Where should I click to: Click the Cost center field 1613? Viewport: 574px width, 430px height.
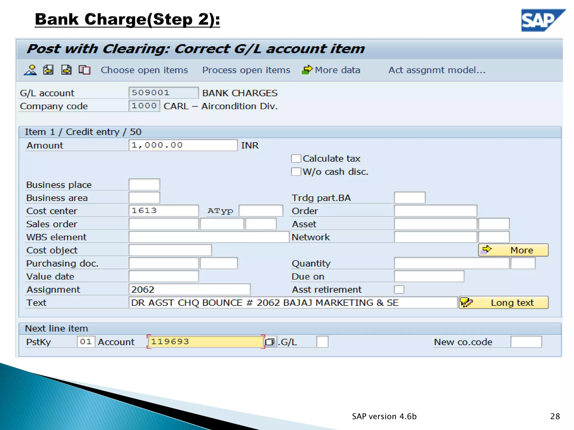click(x=164, y=211)
